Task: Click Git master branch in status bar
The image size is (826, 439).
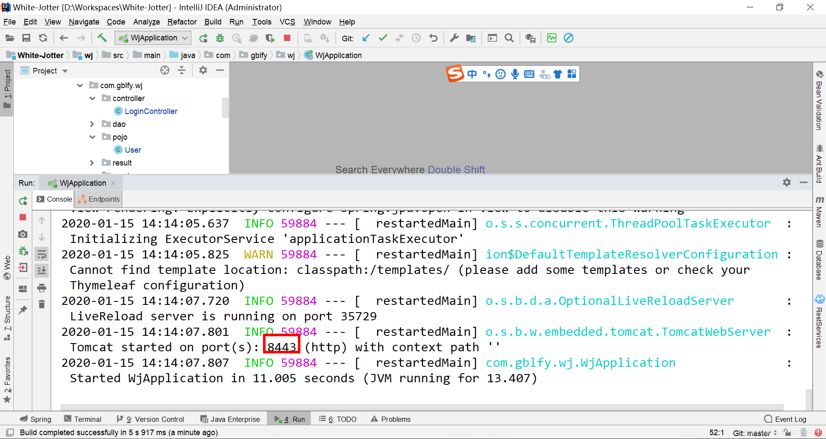Action: click(x=755, y=433)
